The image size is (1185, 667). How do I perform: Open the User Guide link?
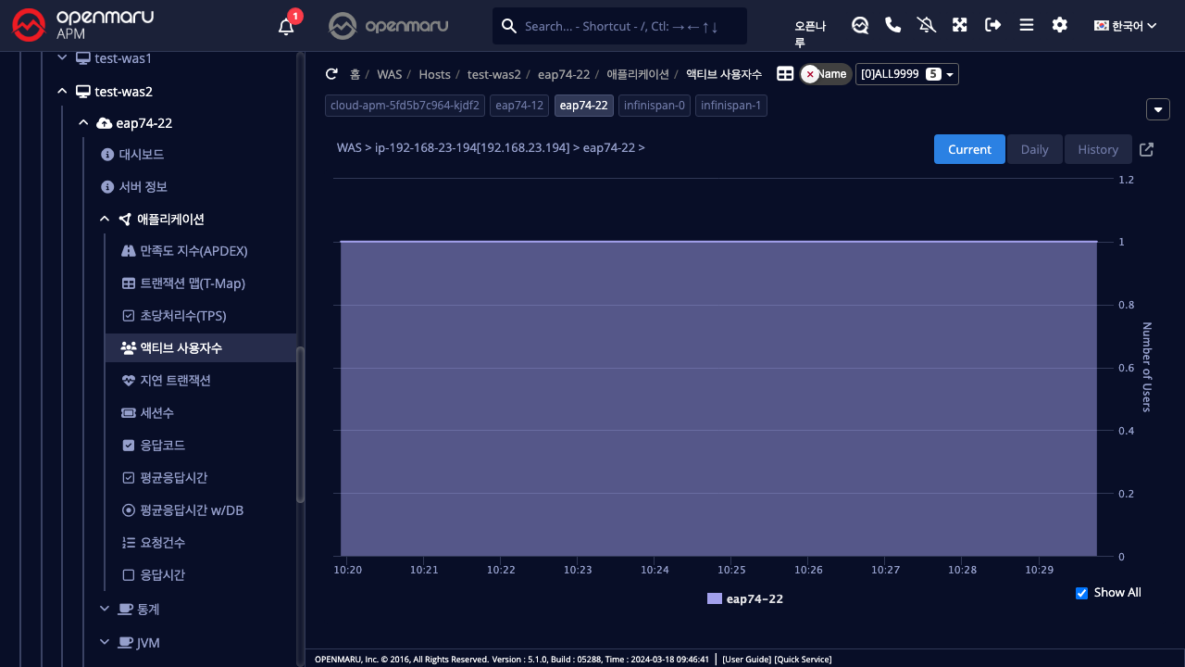pos(746,660)
